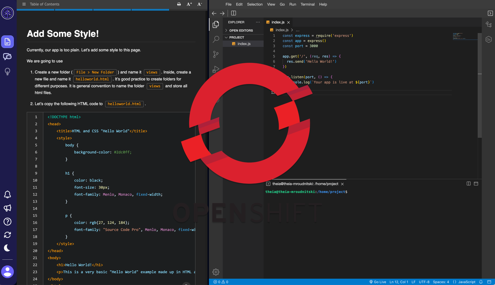Open the Help menu

(x=323, y=4)
